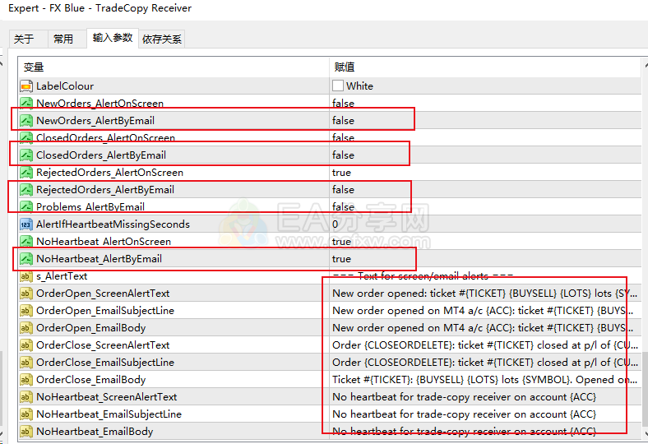Select the RejectedOrders_AlertOnScreen variable name
This screenshot has height=444, width=648.
coord(109,173)
